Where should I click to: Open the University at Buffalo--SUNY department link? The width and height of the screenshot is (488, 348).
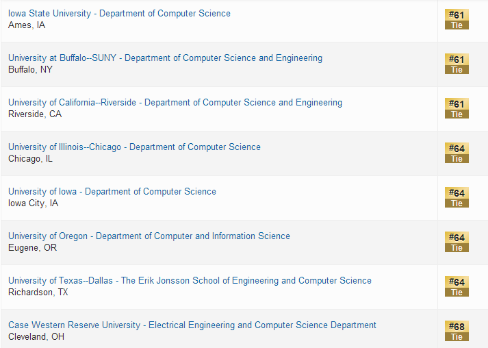pyautogui.click(x=165, y=58)
